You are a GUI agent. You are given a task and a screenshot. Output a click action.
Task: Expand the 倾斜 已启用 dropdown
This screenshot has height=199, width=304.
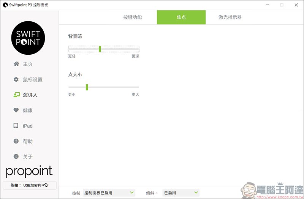(181, 193)
